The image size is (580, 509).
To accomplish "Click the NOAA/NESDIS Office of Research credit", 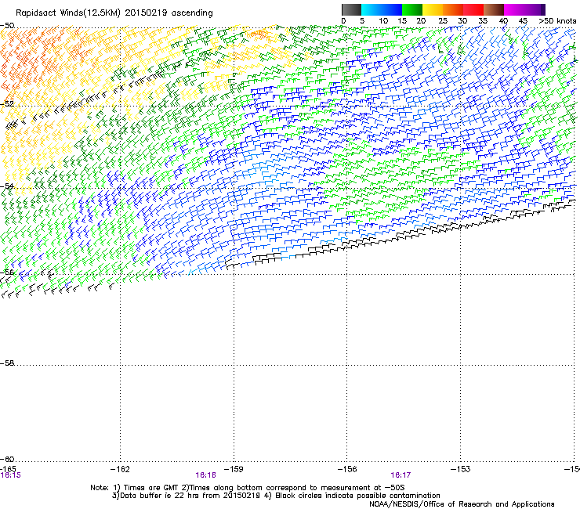I will pos(462,504).
